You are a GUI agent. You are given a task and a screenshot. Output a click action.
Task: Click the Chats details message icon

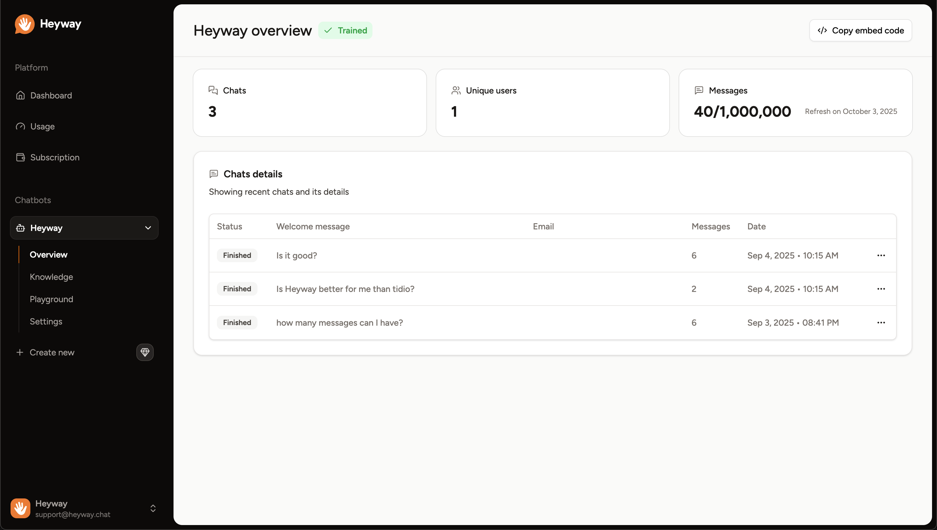coord(213,174)
